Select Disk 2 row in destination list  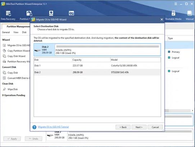click(x=97, y=72)
